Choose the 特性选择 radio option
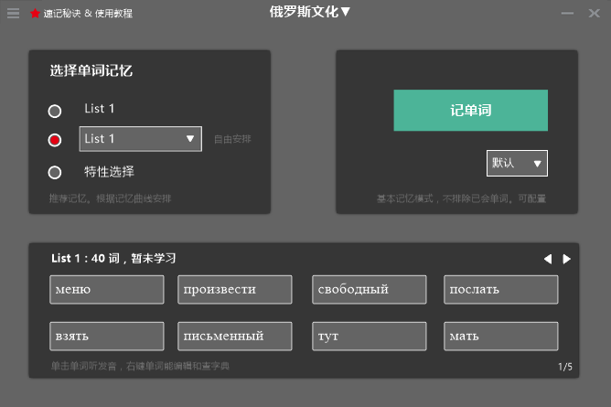The width and height of the screenshot is (611, 407). (x=55, y=172)
